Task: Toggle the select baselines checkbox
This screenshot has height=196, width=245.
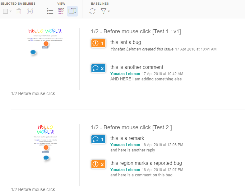Action: [5, 12]
